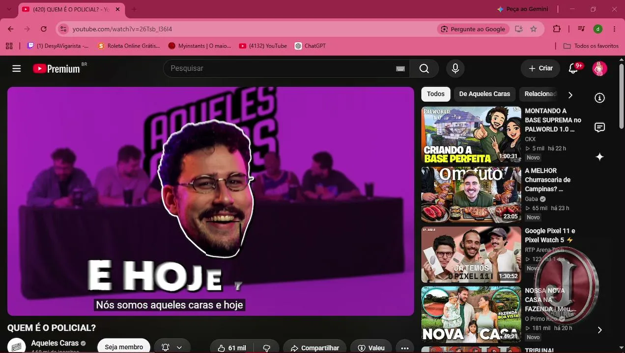625x353 pixels.
Task: Open a new tab with plus
Action: [x=134, y=9]
